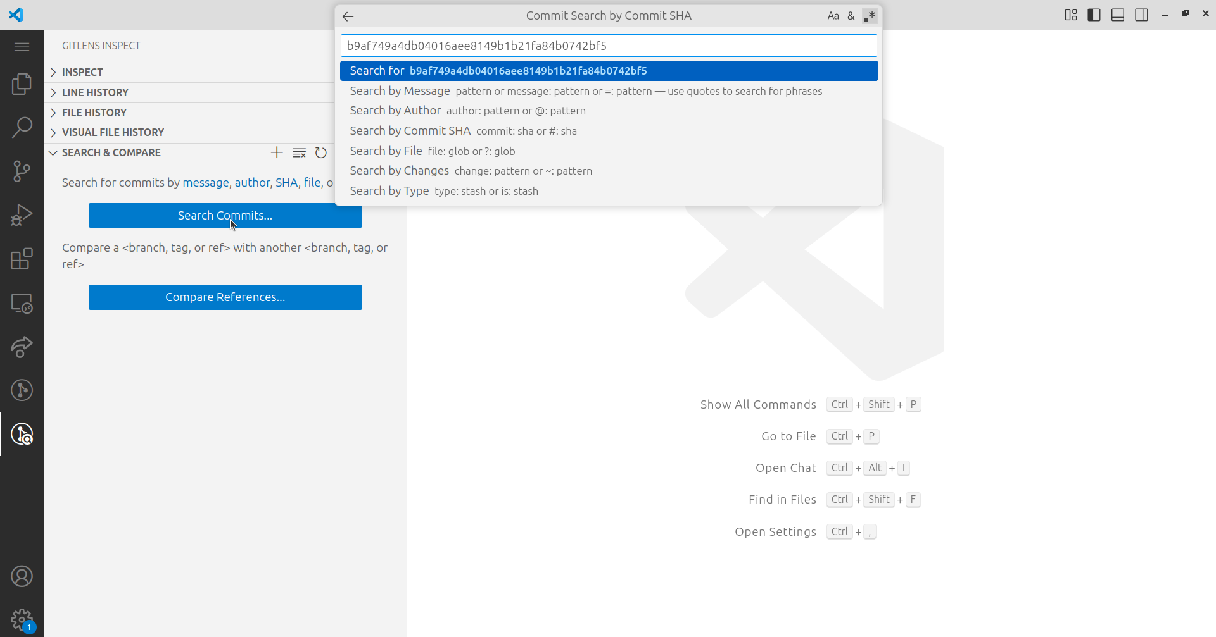Screen dimensions: 1216x637
Task: Open the GitLens view icon
Action: click(x=22, y=390)
